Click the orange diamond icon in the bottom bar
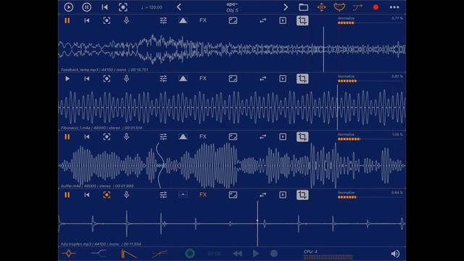Viewport: 464px width, 261px height. pos(69,254)
